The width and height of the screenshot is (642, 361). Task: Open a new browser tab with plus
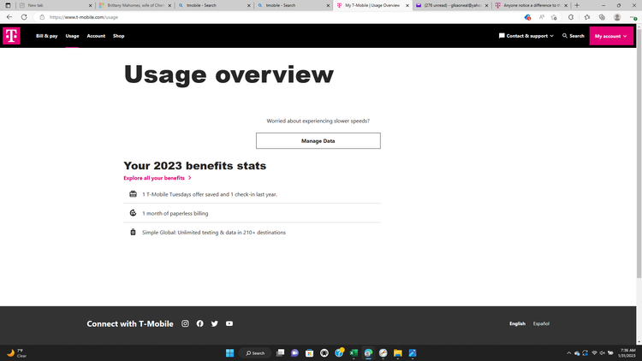pyautogui.click(x=577, y=5)
